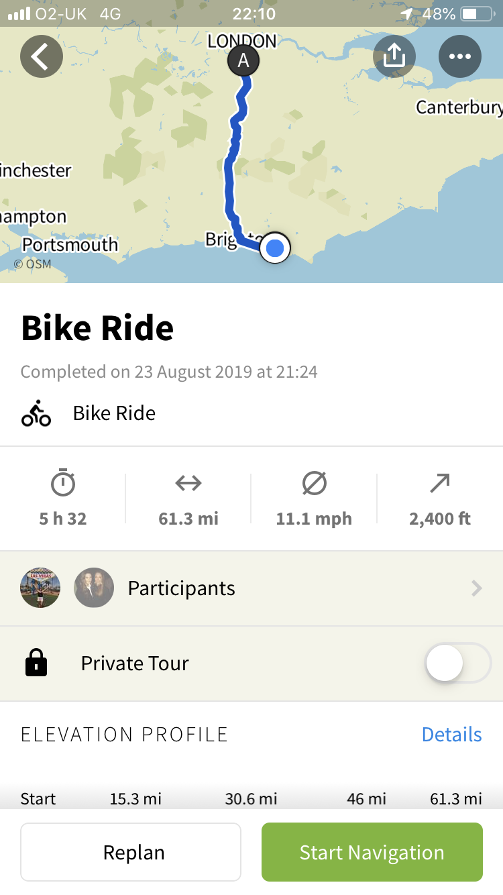
Task: Tap the OSM copyright attribution
Action: tap(33, 264)
